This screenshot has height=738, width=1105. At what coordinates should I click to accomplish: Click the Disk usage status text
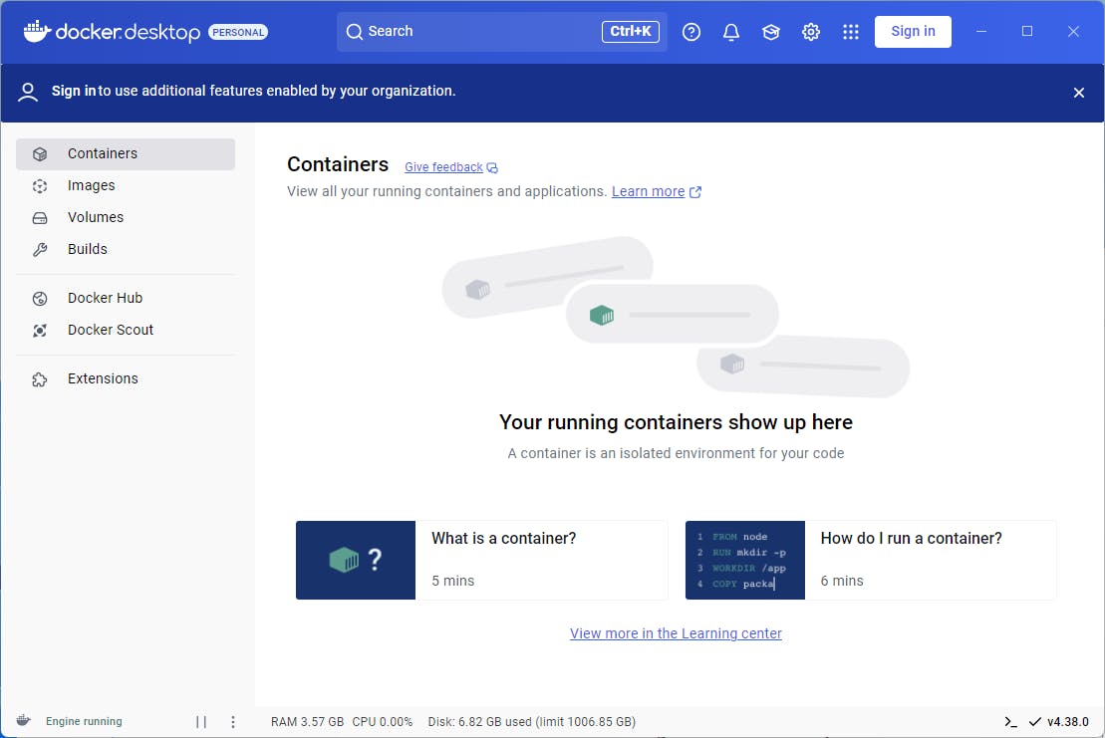pos(531,722)
